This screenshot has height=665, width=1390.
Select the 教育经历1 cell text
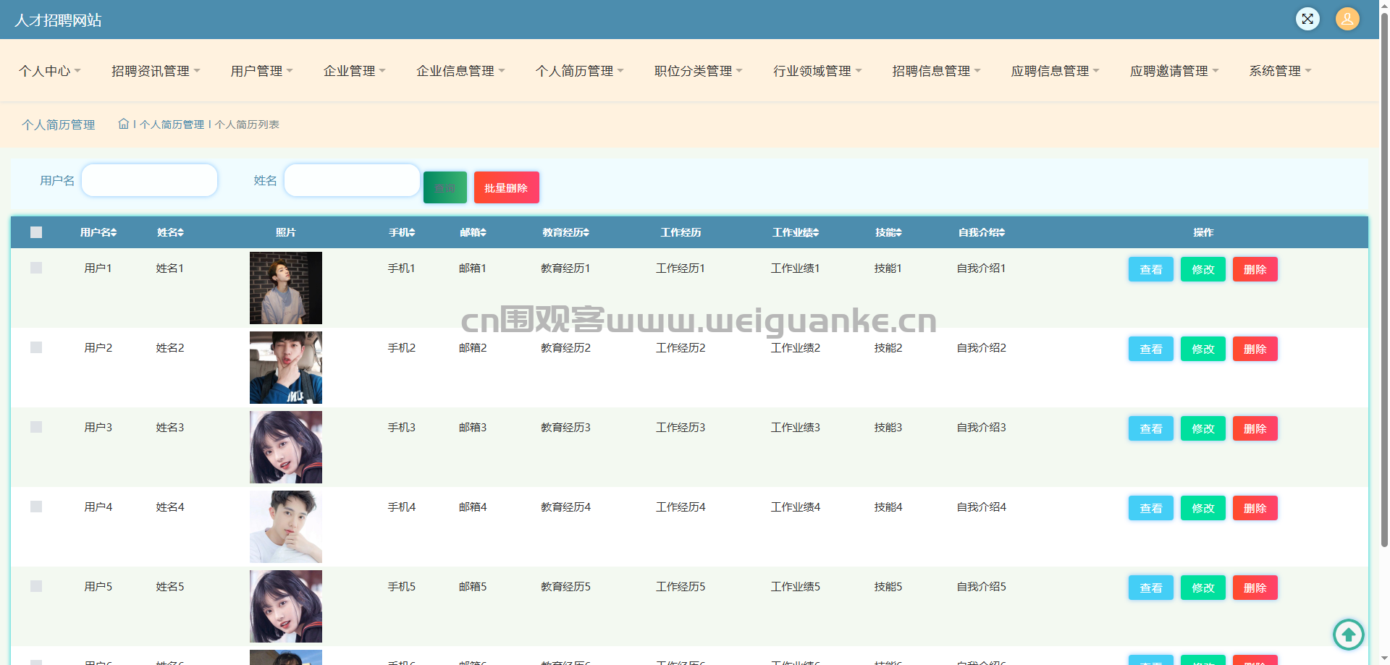pos(565,268)
